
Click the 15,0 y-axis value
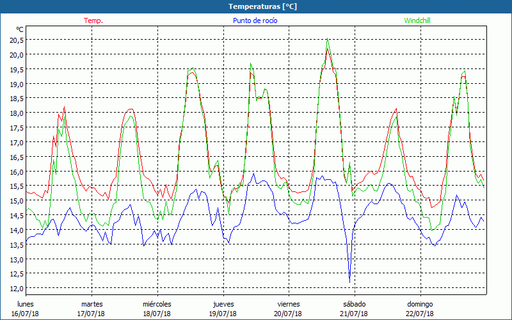17,201
